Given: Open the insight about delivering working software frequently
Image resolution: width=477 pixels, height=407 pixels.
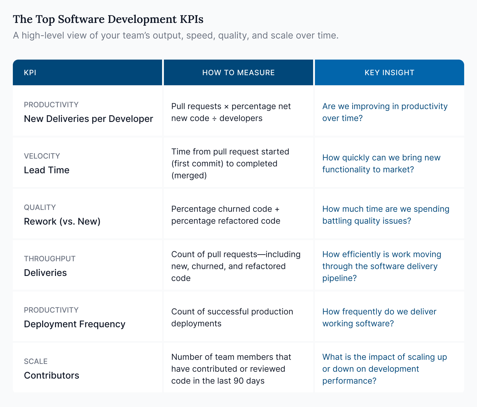Looking at the screenshot, I should point(379,317).
